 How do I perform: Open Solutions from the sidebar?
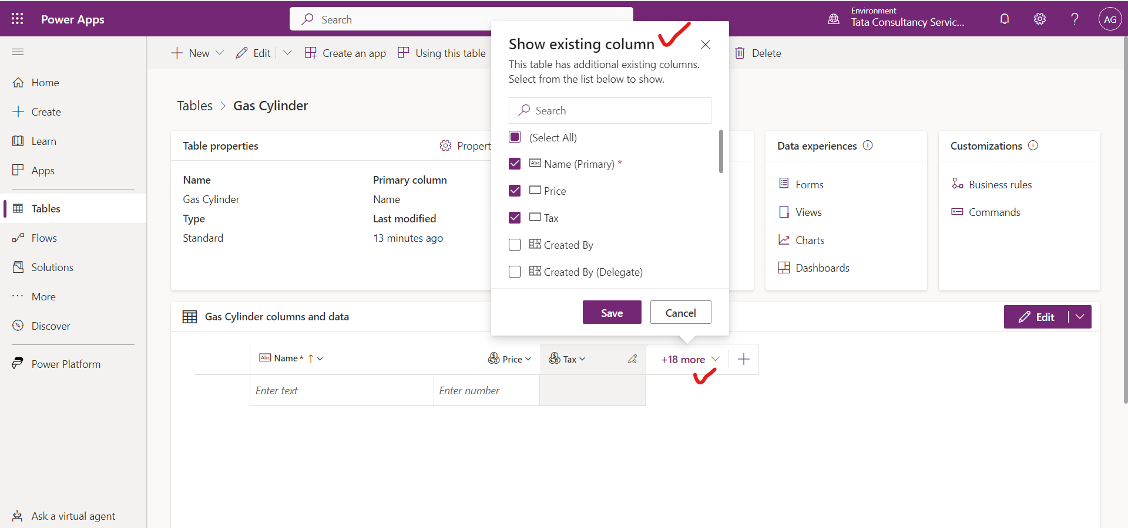51,267
